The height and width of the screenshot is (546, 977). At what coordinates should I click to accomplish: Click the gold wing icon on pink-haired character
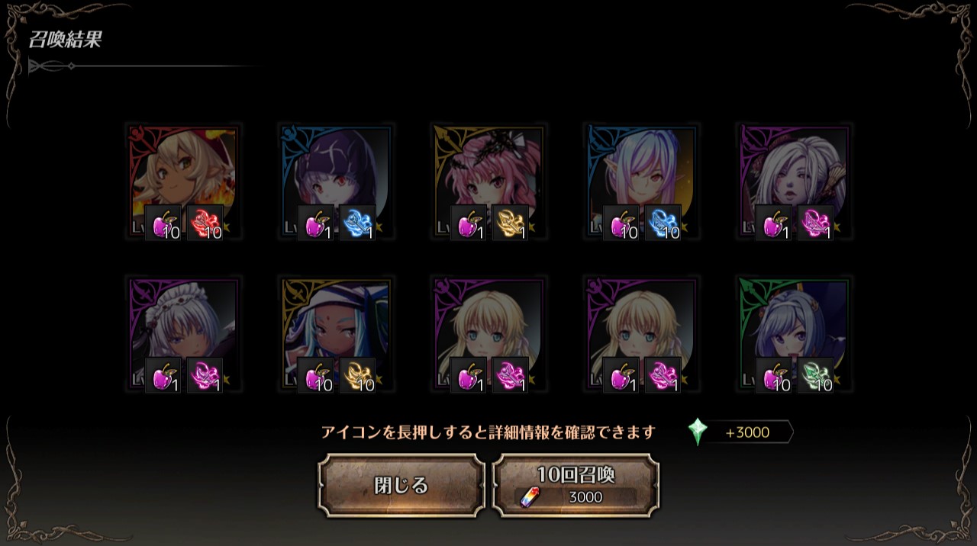pyautogui.click(x=511, y=223)
